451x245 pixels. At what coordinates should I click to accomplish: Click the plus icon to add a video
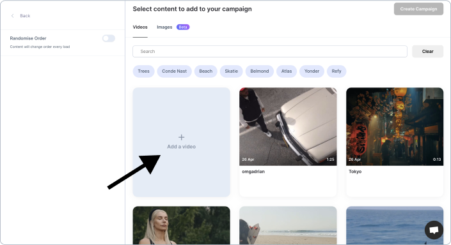(181, 137)
